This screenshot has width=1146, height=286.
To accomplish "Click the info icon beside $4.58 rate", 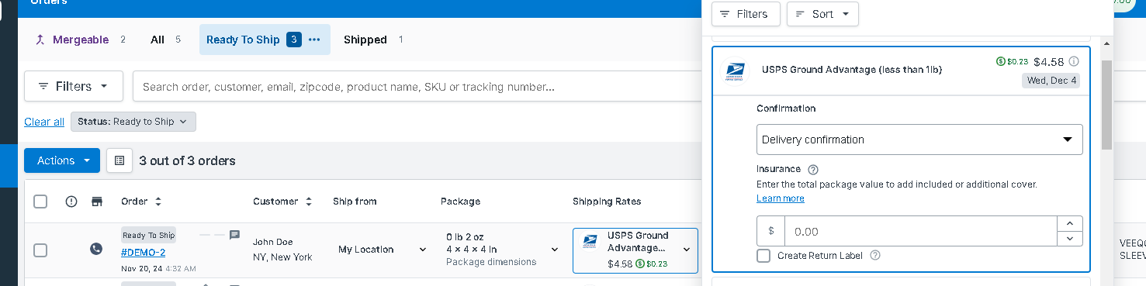I will (1074, 62).
